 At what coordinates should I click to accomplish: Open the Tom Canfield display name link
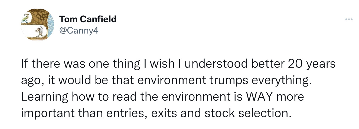(88, 19)
